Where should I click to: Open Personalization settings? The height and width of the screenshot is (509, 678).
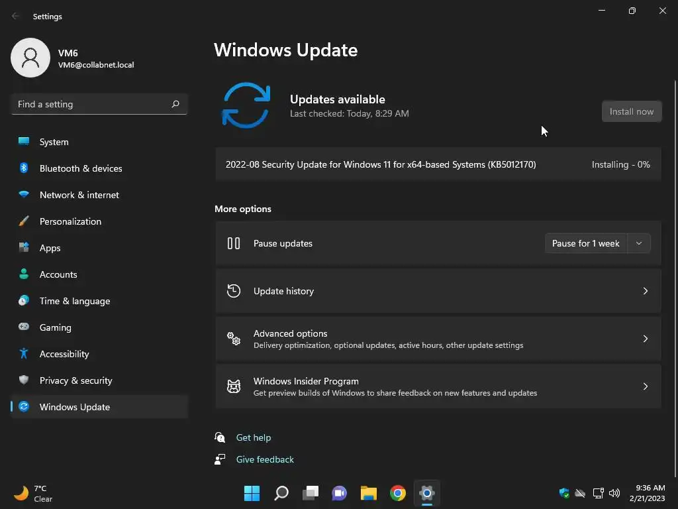click(x=99, y=221)
